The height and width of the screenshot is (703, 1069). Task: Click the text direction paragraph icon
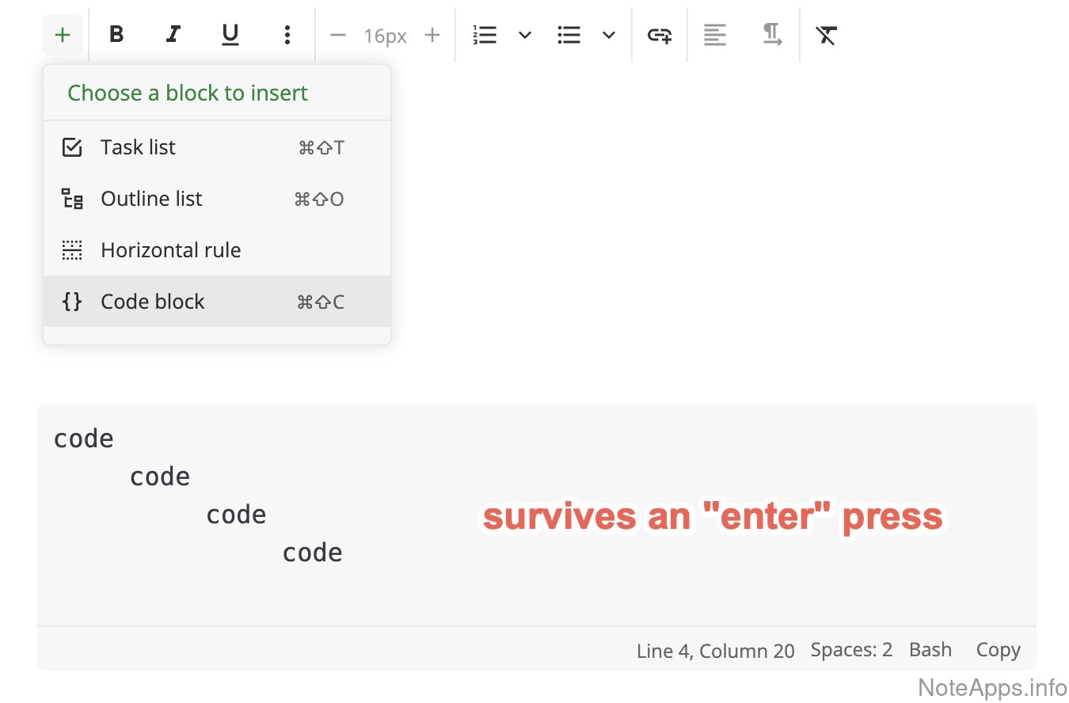click(772, 35)
